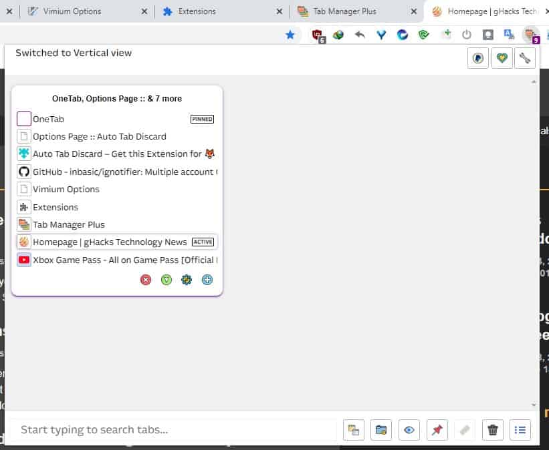The width and height of the screenshot is (549, 450).
Task: Click the gear icon under the tab list
Action: [187, 280]
